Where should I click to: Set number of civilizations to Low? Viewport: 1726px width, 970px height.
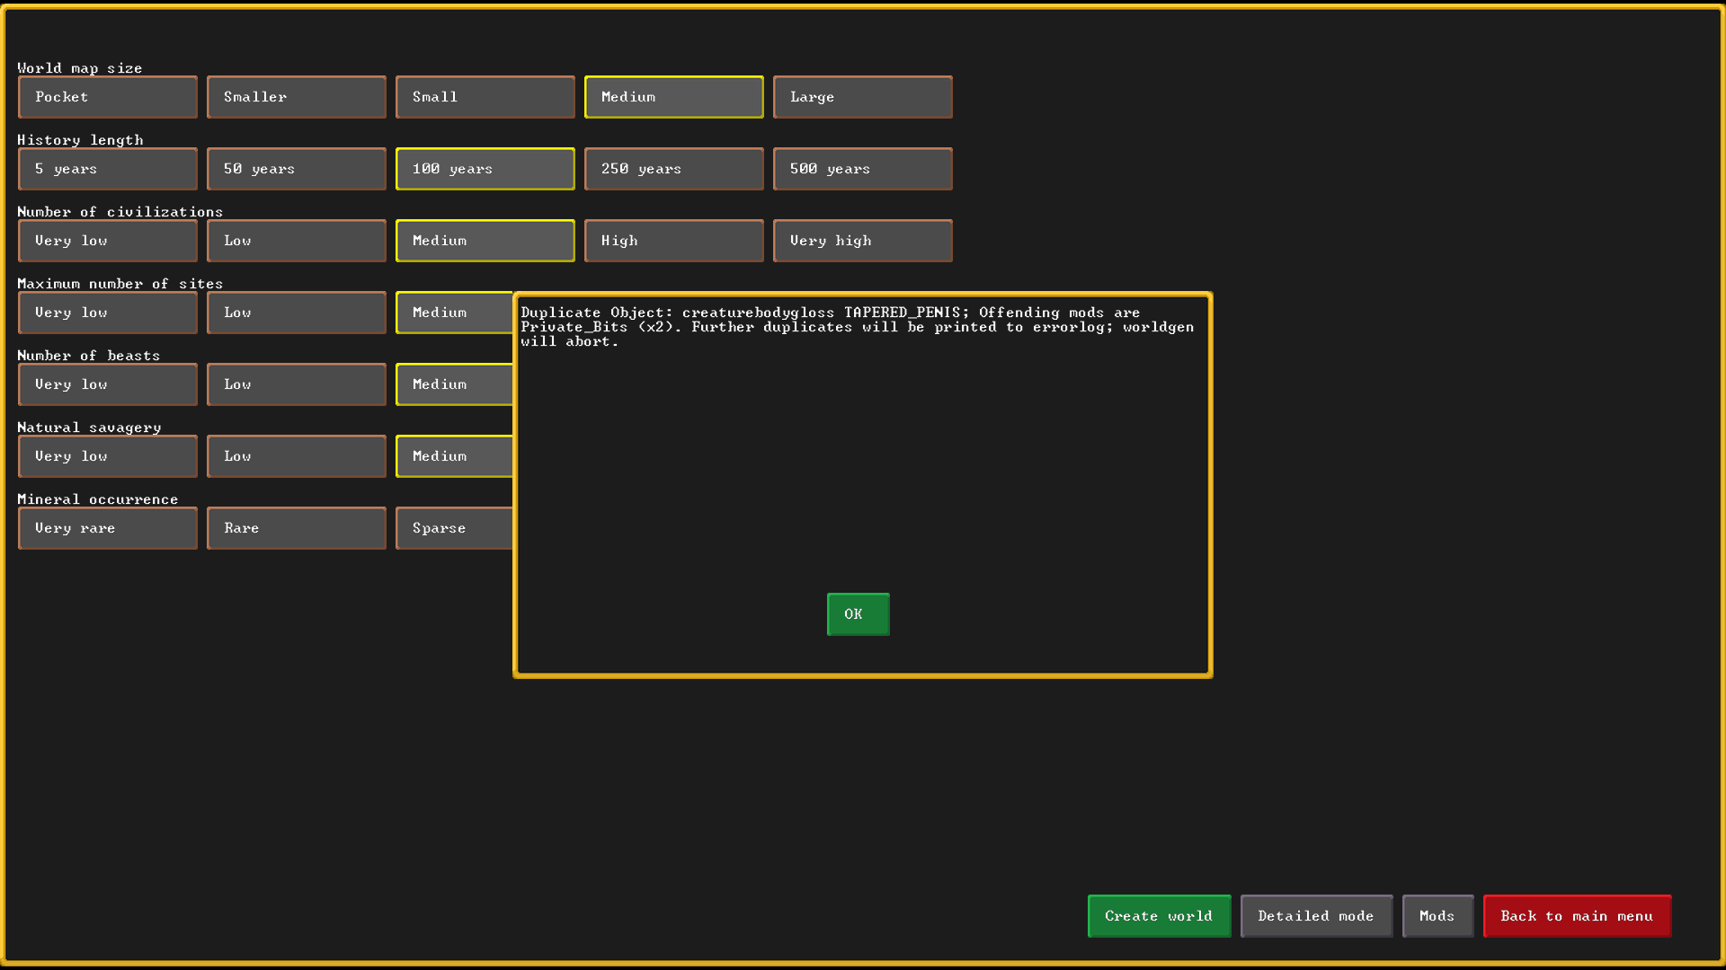click(297, 241)
